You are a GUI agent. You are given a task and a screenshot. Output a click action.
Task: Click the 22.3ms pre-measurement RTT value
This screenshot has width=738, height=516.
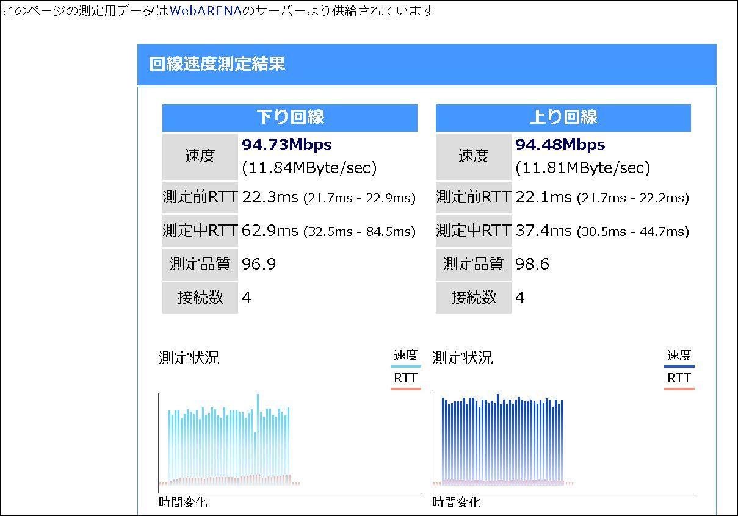(270, 197)
